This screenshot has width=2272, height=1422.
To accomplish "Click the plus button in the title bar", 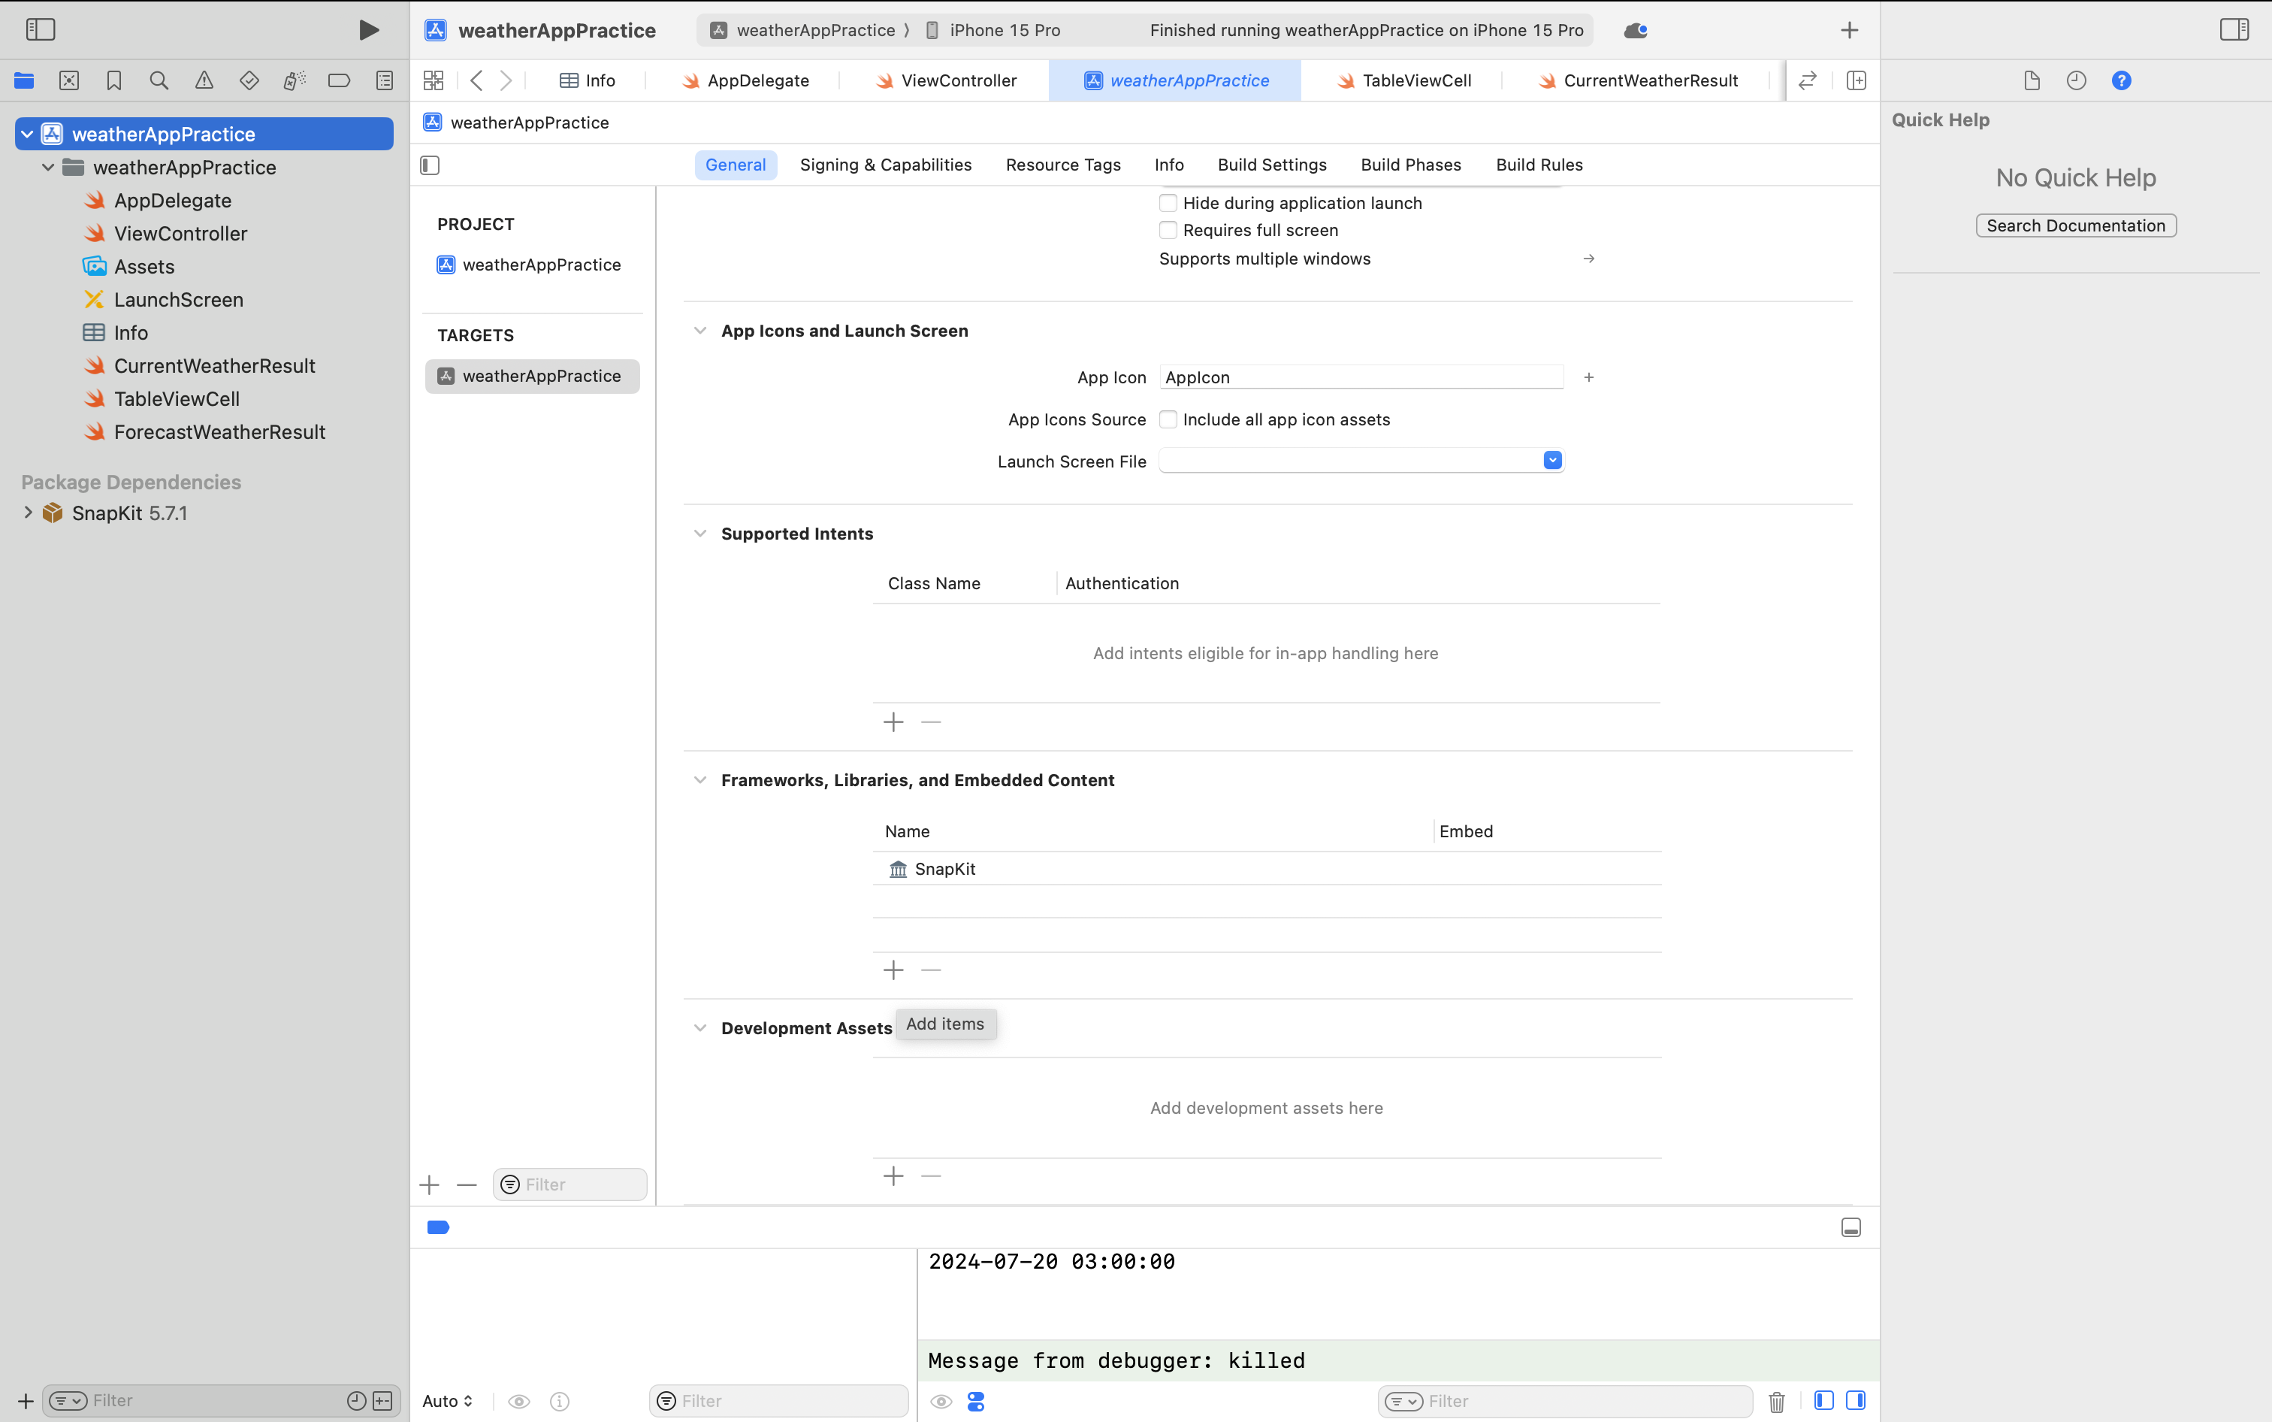I will tap(1849, 30).
